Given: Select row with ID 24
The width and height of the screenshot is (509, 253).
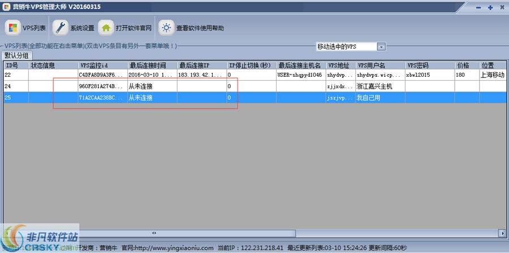Looking at the screenshot, I should click(255, 86).
